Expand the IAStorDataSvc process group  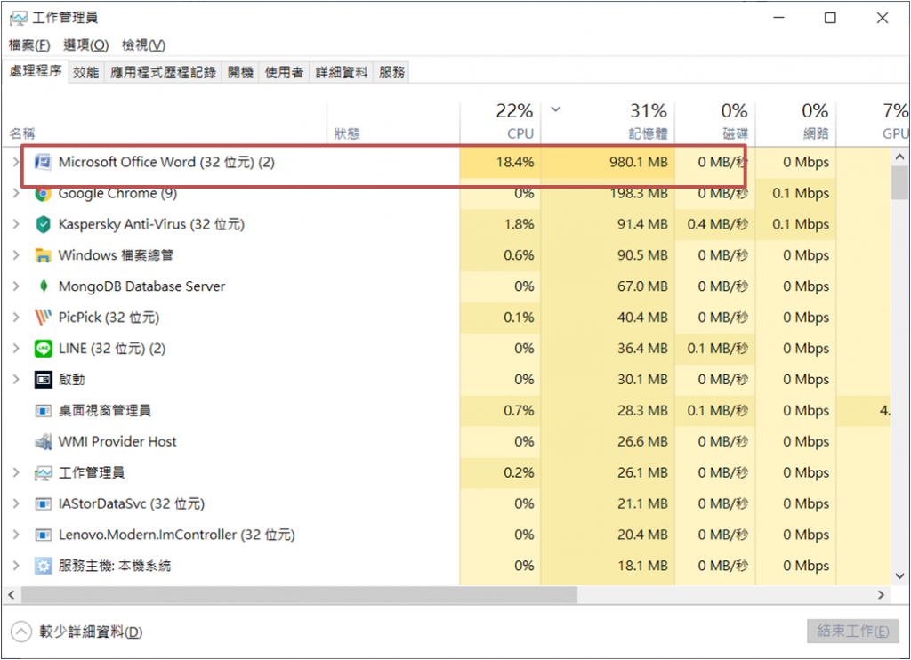[x=16, y=503]
